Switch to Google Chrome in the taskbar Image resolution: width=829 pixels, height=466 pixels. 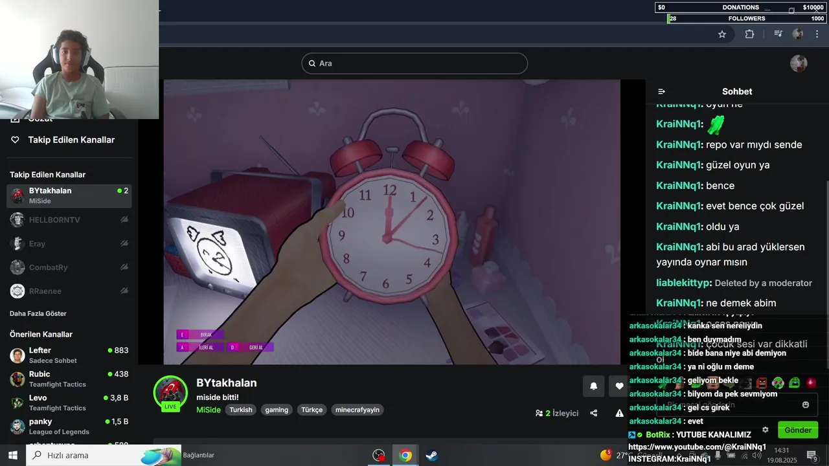pos(405,455)
